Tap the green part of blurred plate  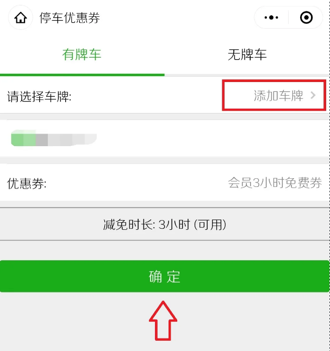coord(23,138)
